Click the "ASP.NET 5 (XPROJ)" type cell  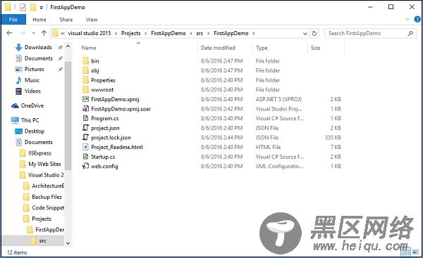[x=278, y=99]
